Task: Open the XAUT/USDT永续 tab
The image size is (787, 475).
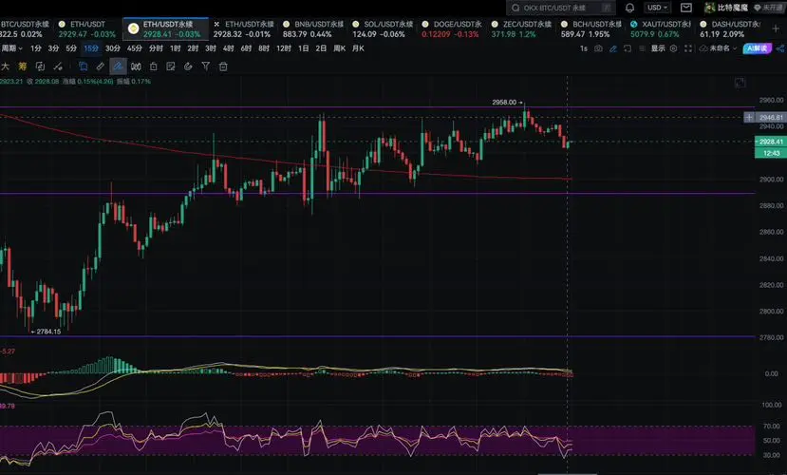Action: [661, 29]
